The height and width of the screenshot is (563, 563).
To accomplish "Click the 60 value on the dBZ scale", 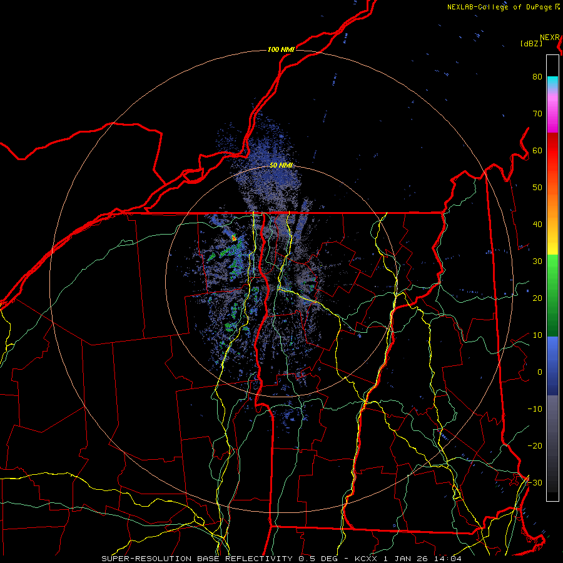I will (537, 150).
